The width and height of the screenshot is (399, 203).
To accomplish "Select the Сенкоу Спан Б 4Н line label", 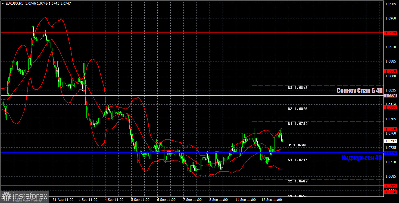I will click(x=359, y=91).
